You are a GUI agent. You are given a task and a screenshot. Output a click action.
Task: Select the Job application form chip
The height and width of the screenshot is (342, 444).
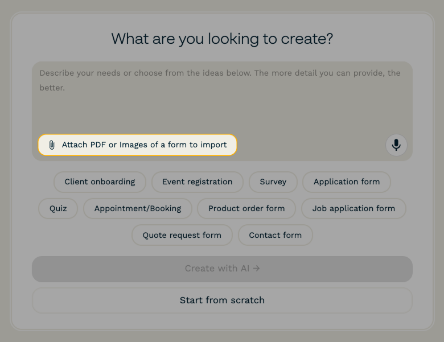[353, 209]
